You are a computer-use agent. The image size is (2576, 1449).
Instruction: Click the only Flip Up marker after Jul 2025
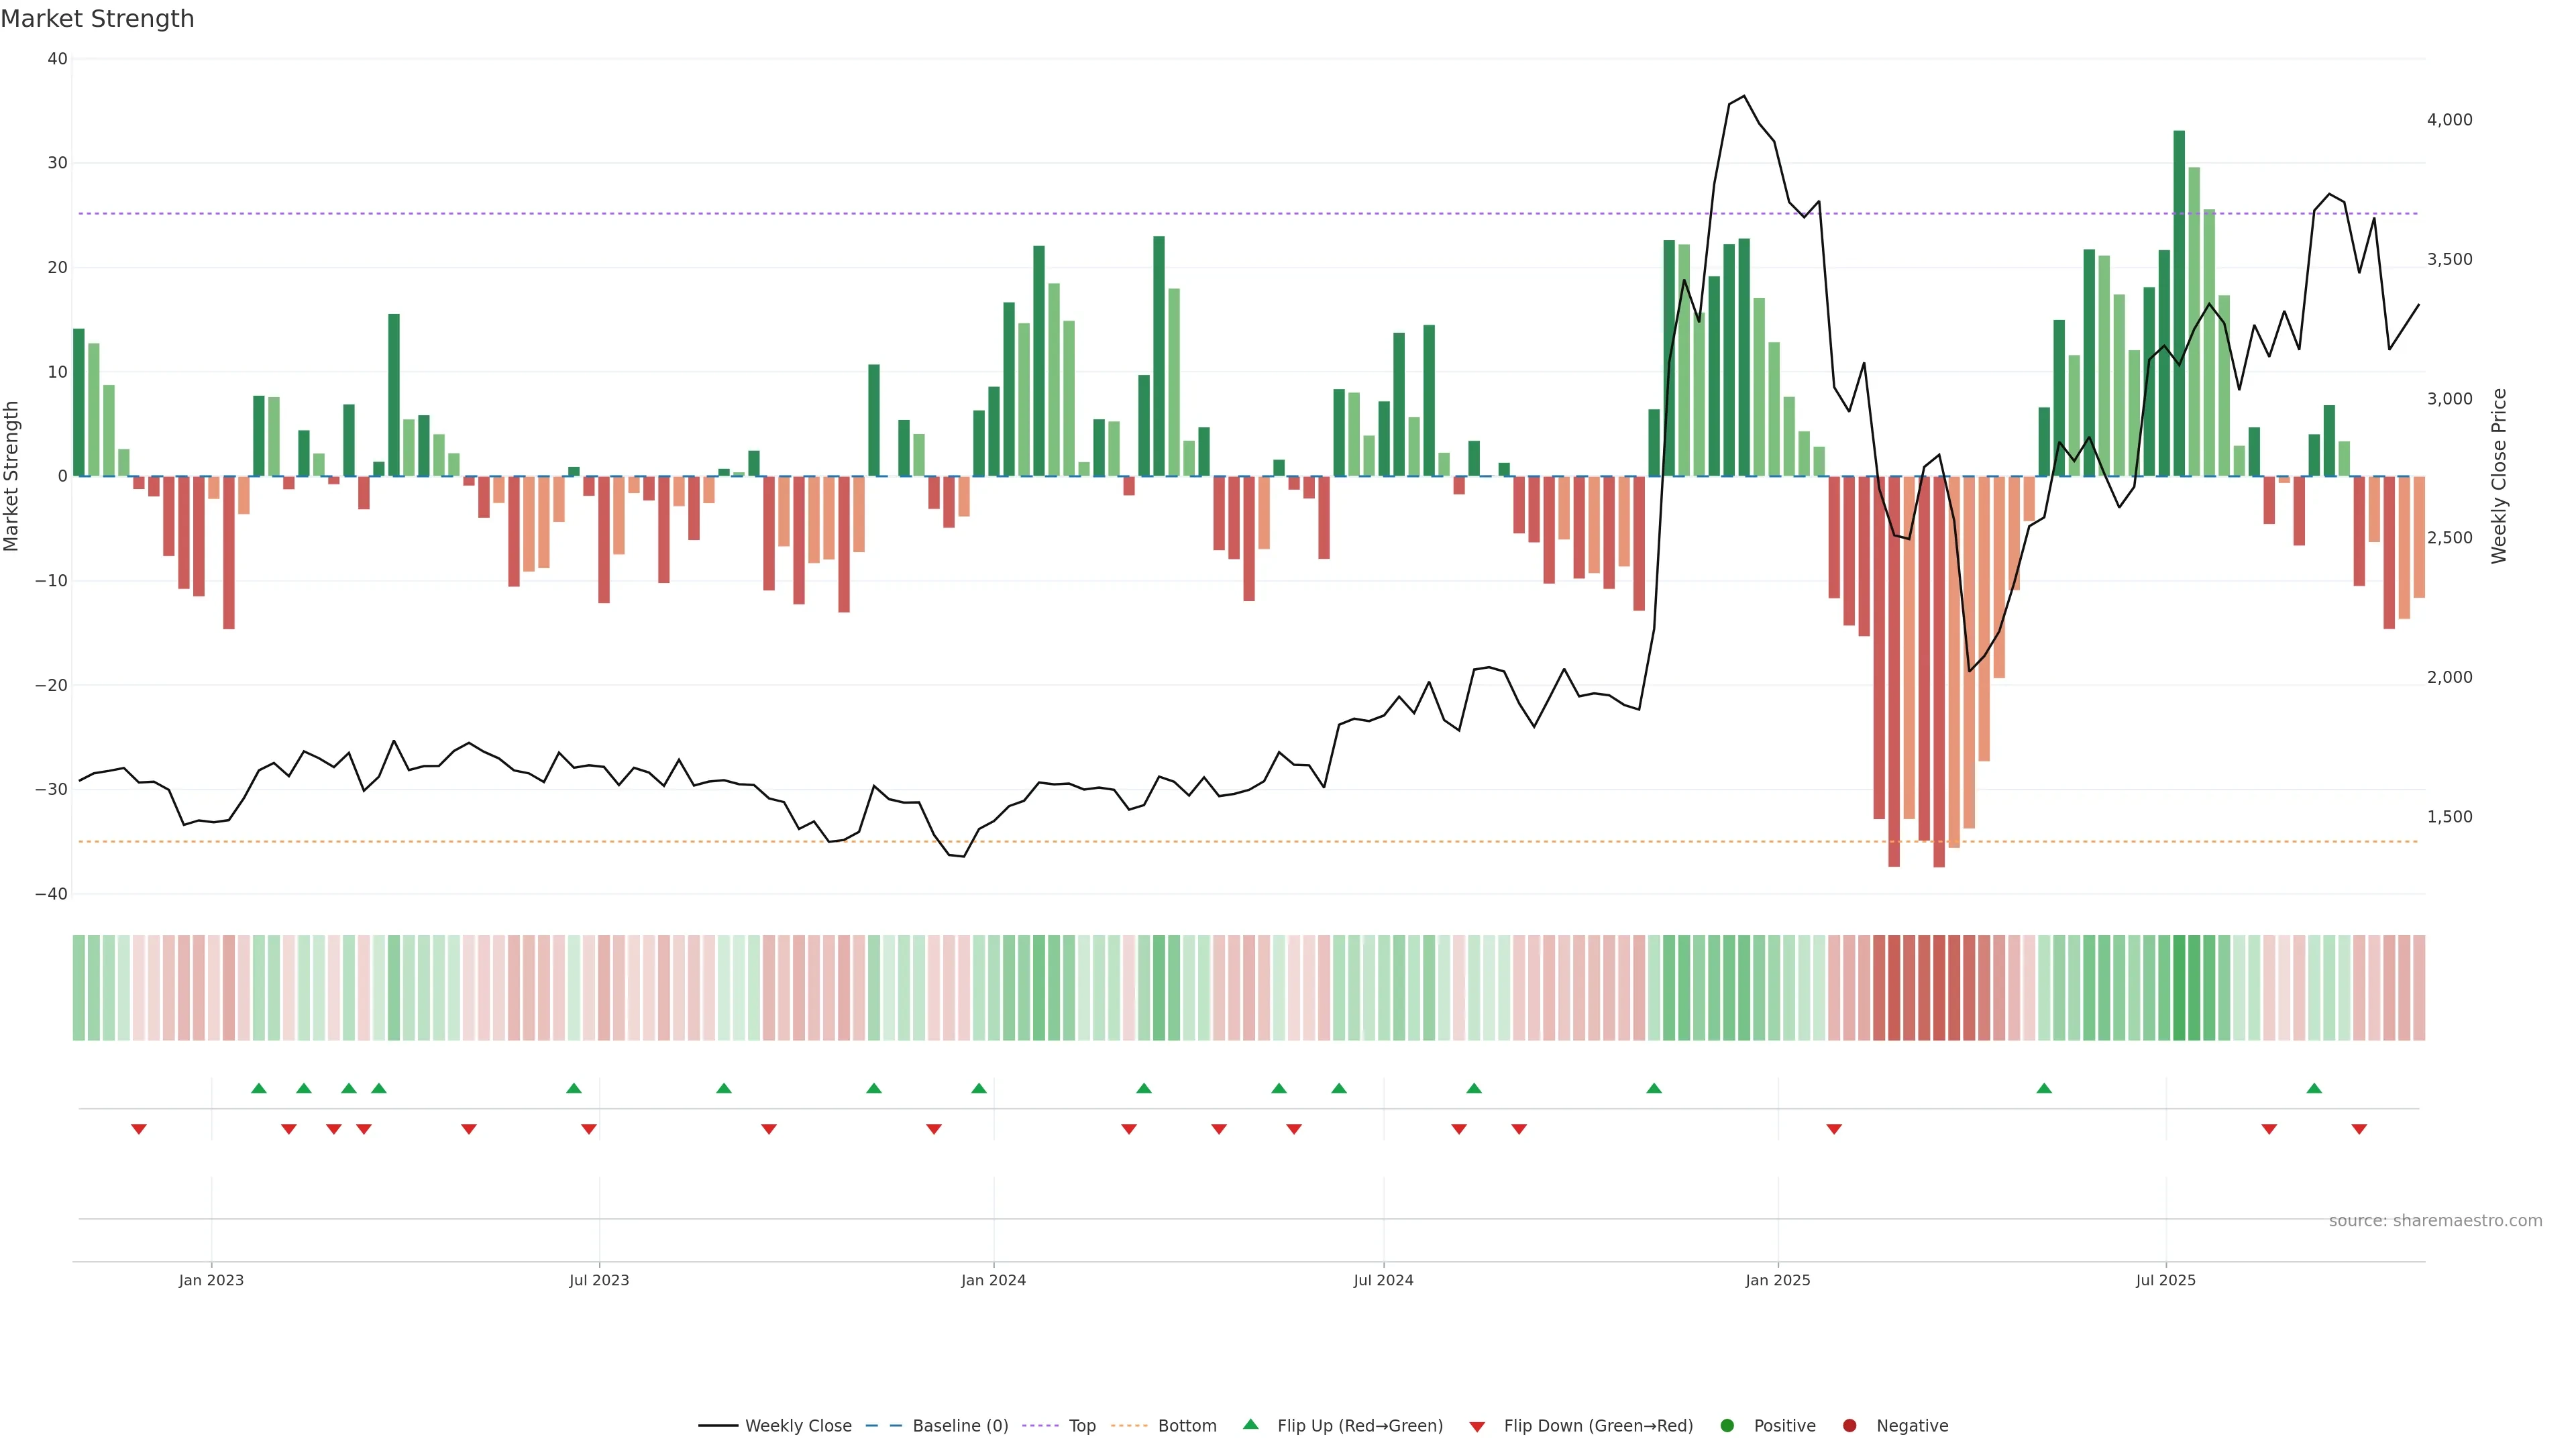tap(2314, 1088)
